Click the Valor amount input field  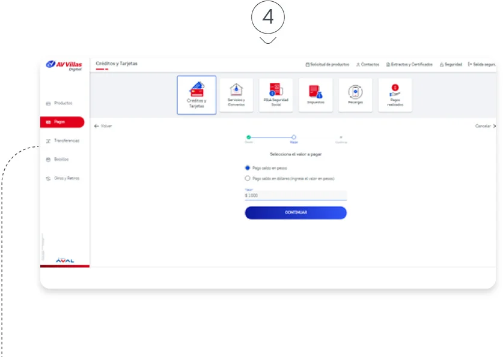[296, 196]
